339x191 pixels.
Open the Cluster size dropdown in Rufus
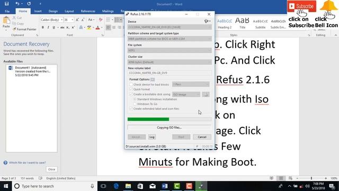[169, 62]
